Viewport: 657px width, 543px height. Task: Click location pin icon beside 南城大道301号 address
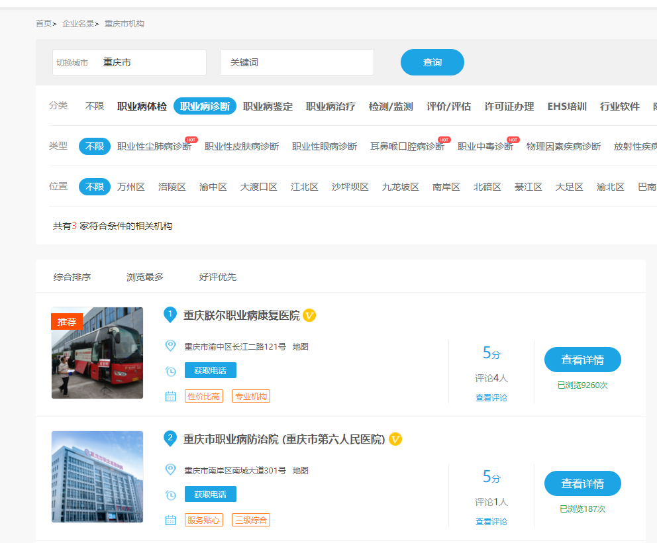[170, 469]
